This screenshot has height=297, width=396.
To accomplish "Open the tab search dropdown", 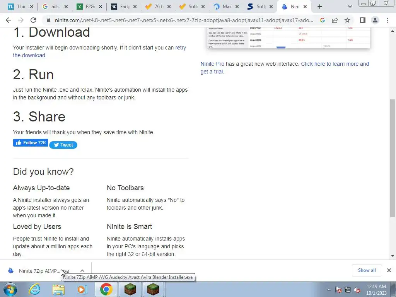I will pyautogui.click(x=350, y=7).
